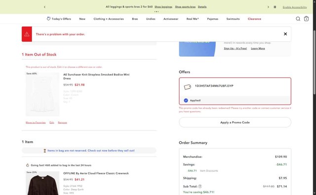
Task: Pause the promo banner carousel
Action: (x=275, y=7)
